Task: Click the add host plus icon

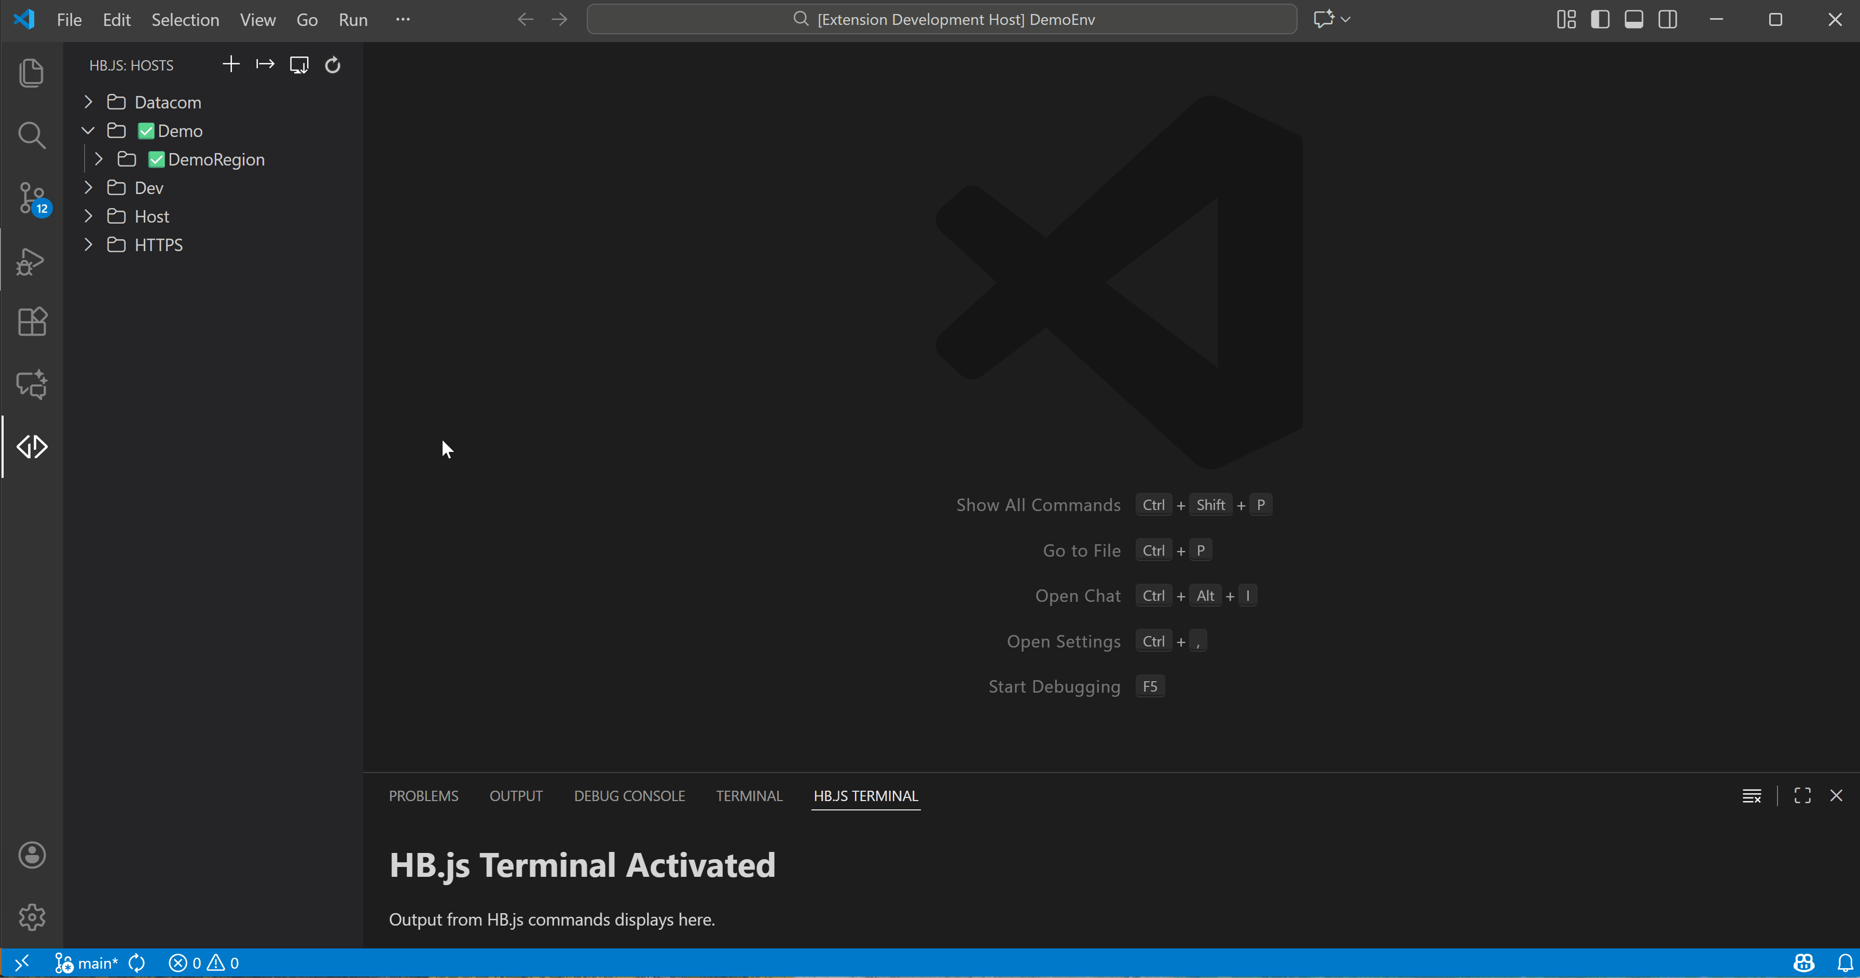Action: (x=230, y=64)
